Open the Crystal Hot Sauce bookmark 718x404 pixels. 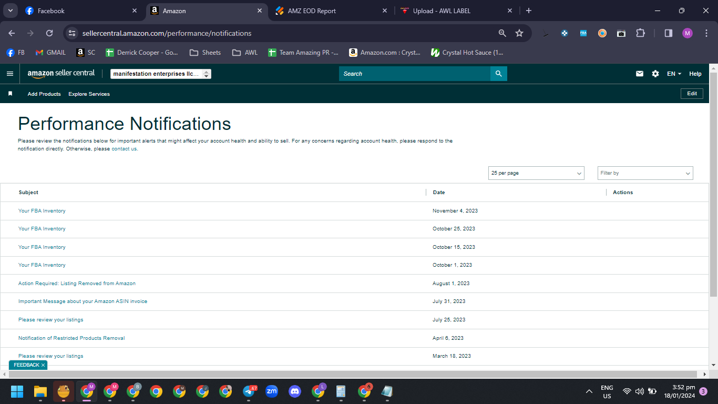[x=467, y=53]
